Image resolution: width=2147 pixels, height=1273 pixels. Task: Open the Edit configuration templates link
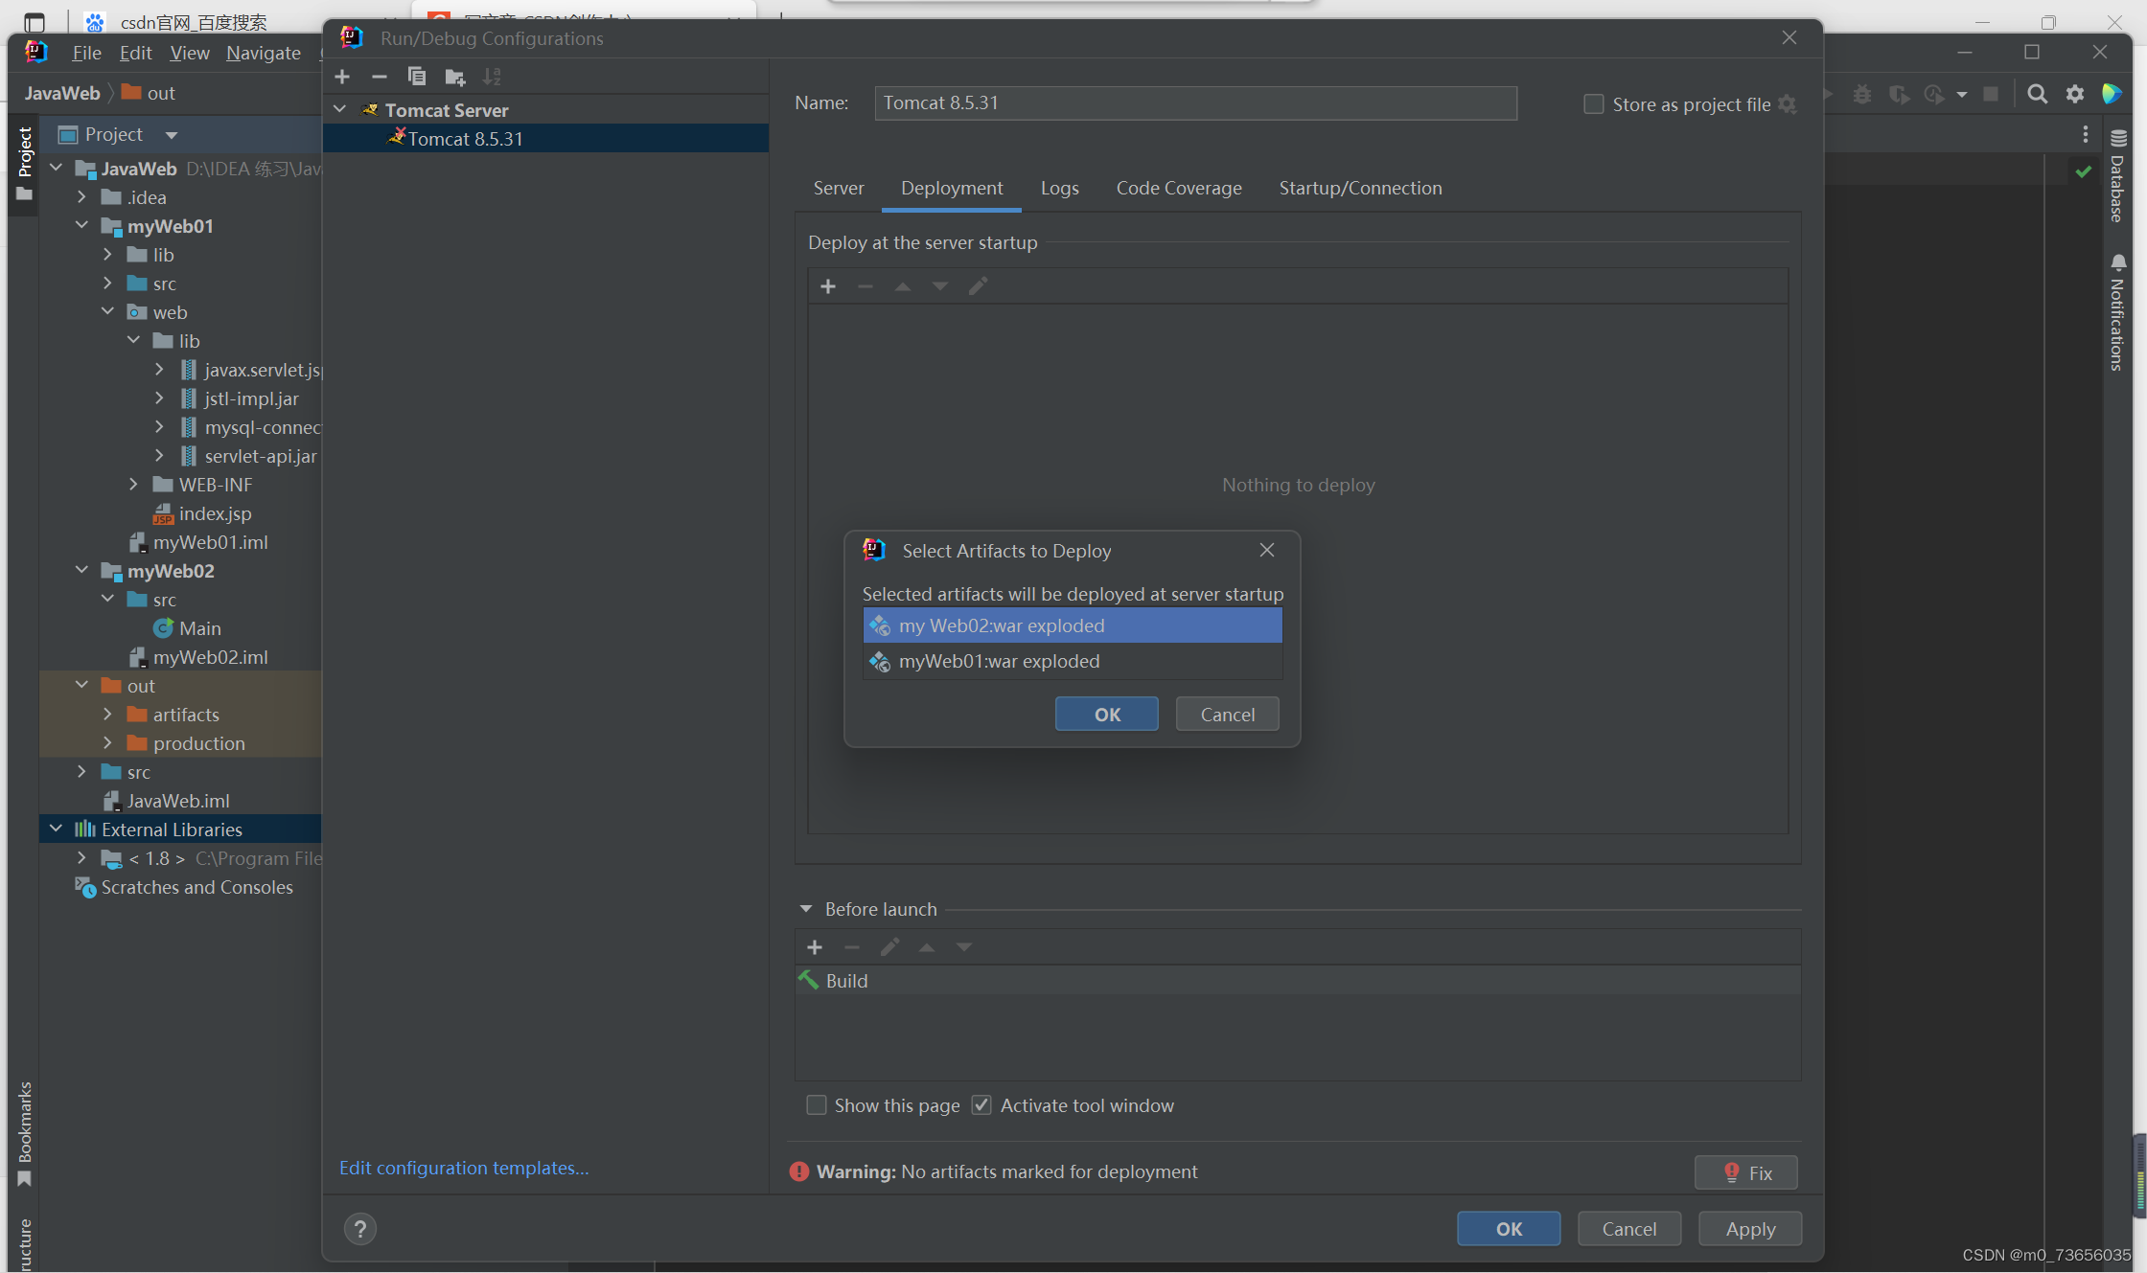[464, 1168]
